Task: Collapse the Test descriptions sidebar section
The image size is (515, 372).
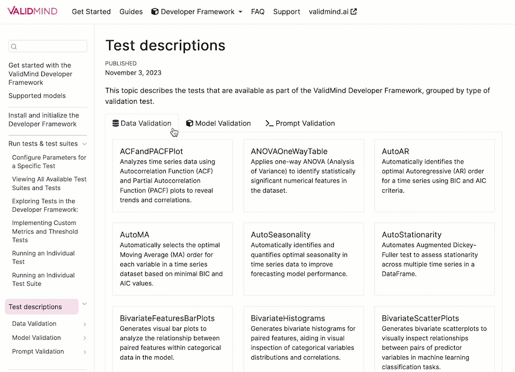Action: click(84, 305)
